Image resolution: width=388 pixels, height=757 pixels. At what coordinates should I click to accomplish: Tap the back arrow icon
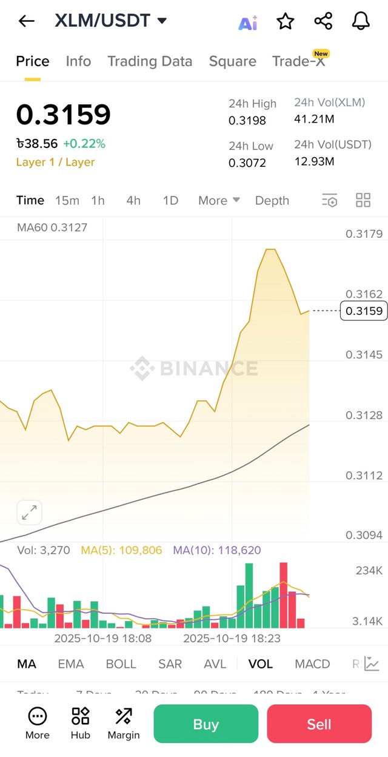tap(27, 21)
